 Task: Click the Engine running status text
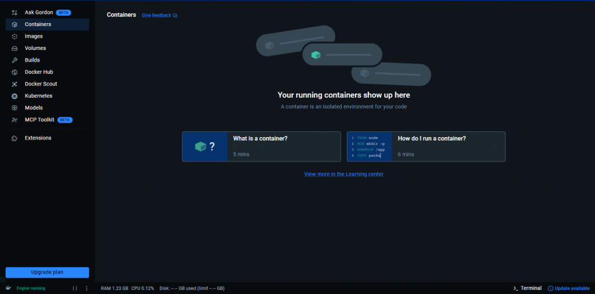(31, 288)
